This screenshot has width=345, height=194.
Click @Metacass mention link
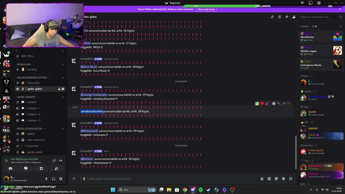pos(89,131)
